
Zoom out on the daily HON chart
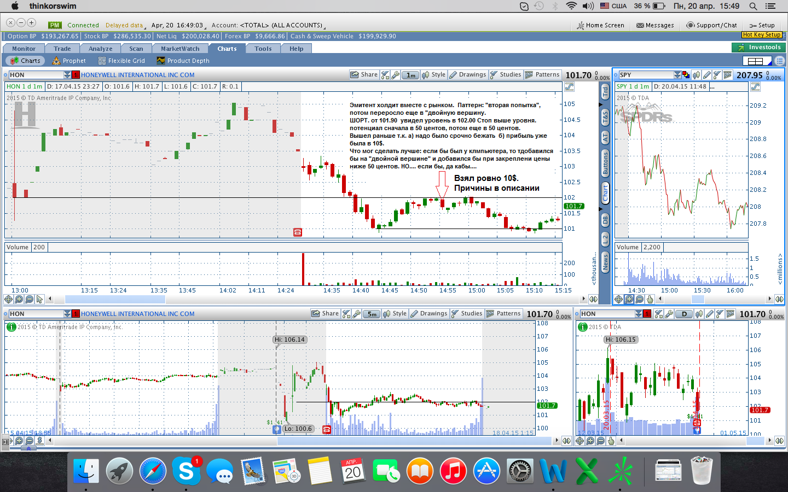point(600,441)
